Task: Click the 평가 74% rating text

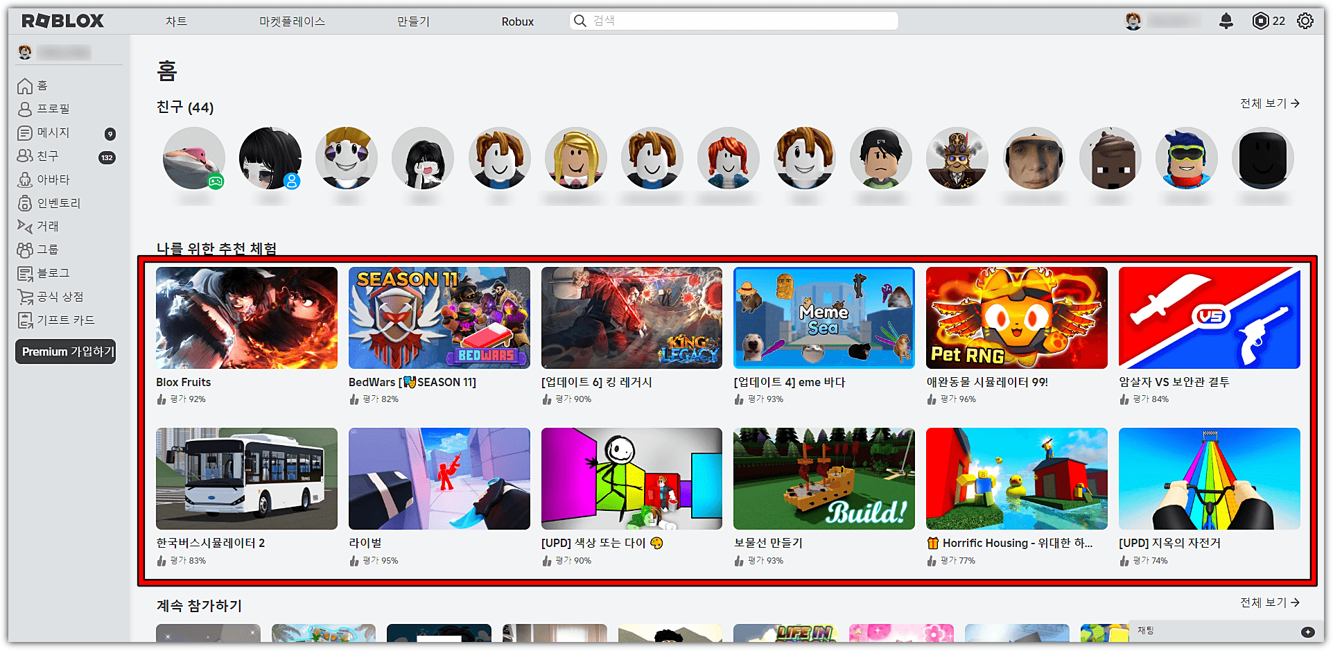Action: click(1151, 561)
